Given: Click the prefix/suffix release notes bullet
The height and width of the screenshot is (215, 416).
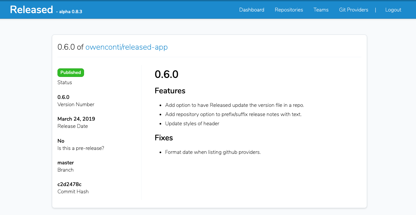Looking at the screenshot, I should [x=233, y=114].
